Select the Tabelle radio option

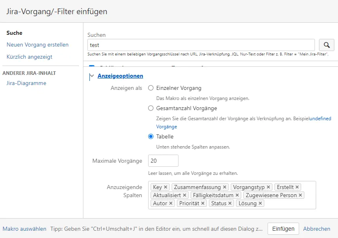[x=151, y=136]
